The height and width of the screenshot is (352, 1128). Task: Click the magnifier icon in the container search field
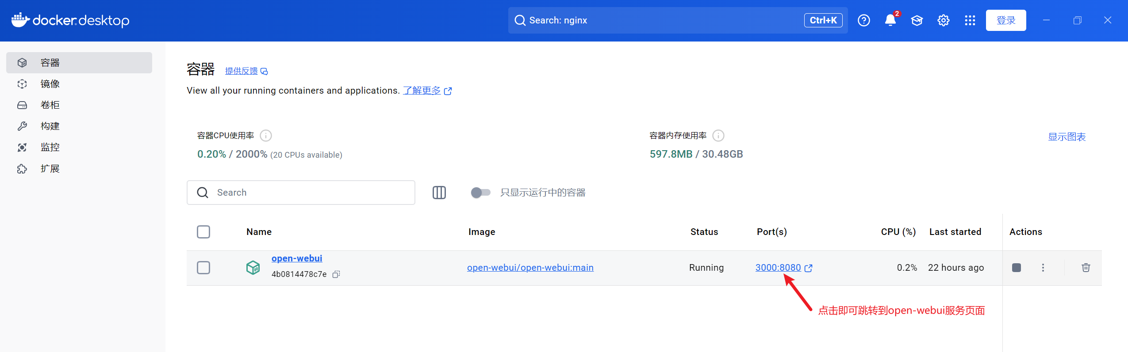click(203, 193)
